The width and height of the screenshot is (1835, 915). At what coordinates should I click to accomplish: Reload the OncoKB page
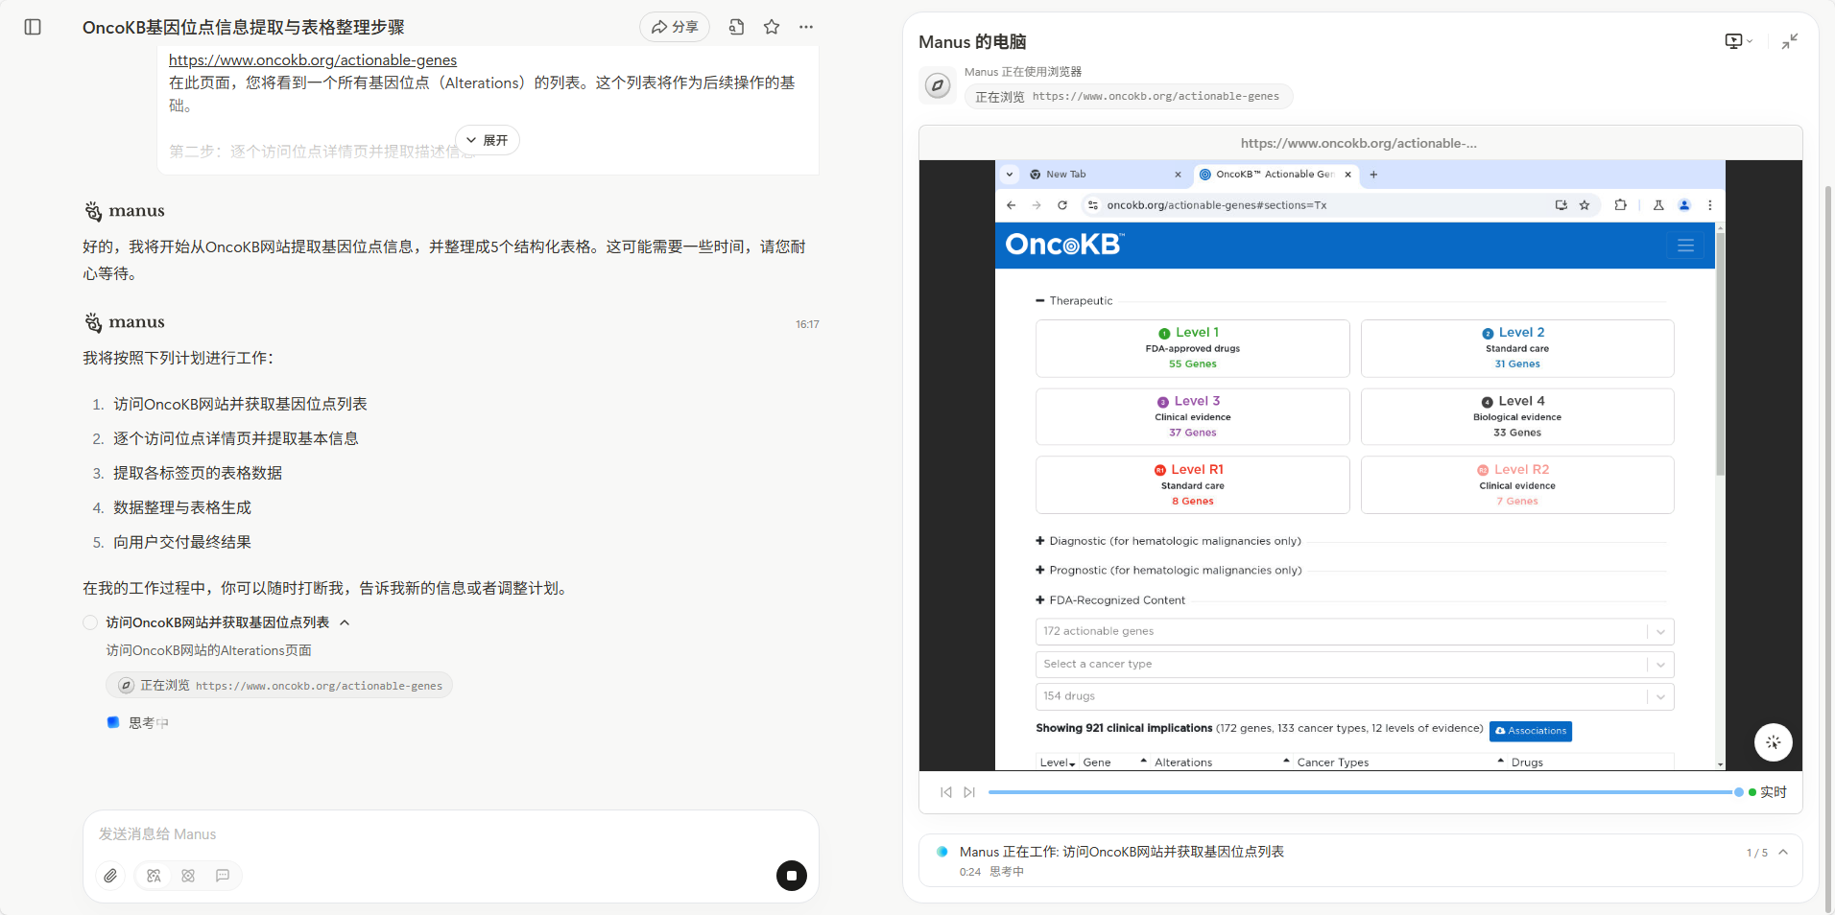1062,205
